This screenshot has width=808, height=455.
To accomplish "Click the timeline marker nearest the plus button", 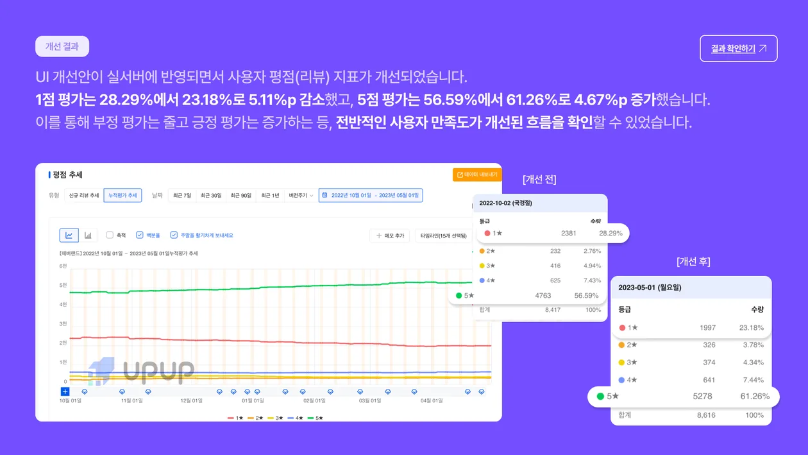I will pyautogui.click(x=85, y=391).
